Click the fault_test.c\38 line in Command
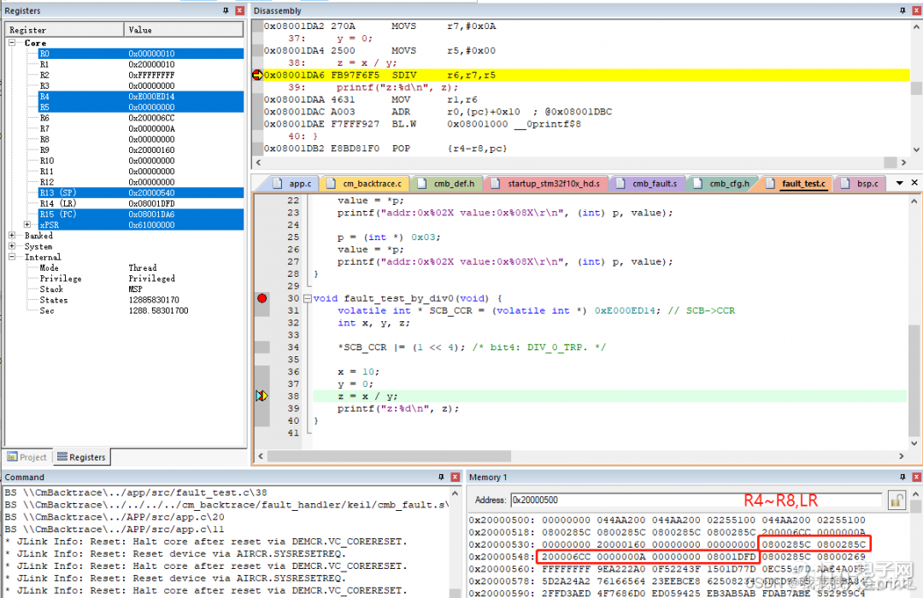This screenshot has height=598, width=923. (136, 493)
